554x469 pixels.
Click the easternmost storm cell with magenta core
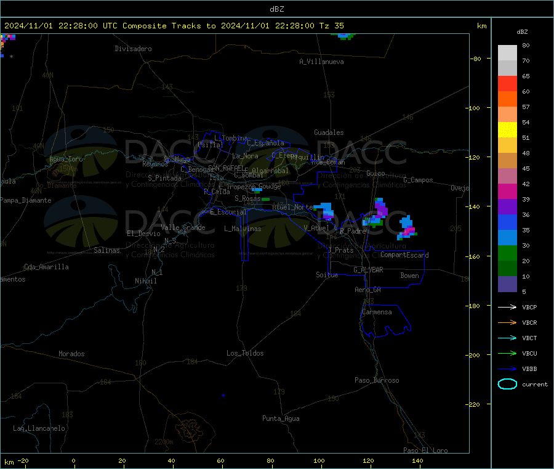[407, 227]
